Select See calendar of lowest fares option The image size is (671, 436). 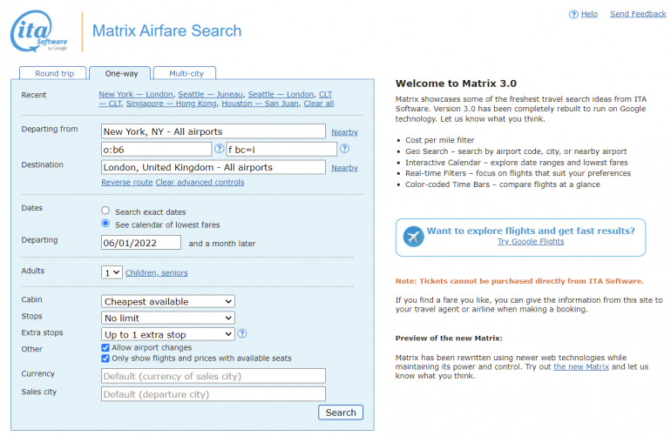tap(105, 224)
